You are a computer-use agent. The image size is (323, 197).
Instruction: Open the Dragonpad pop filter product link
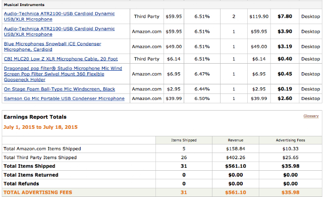(x=63, y=74)
